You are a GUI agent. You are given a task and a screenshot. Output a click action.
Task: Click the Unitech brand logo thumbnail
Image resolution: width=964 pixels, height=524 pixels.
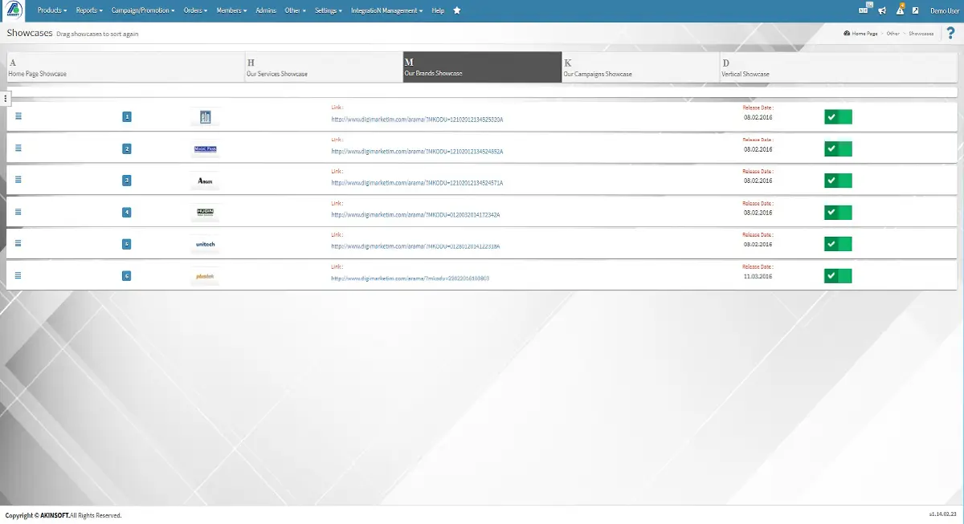(205, 244)
